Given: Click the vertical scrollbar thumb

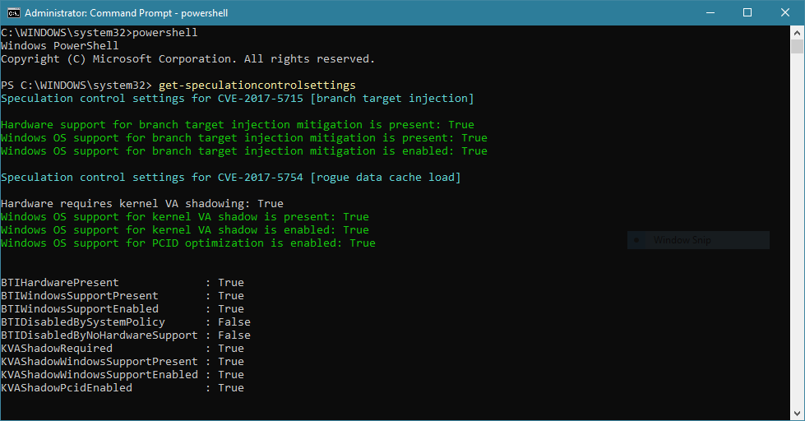Looking at the screenshot, I should coord(798,47).
